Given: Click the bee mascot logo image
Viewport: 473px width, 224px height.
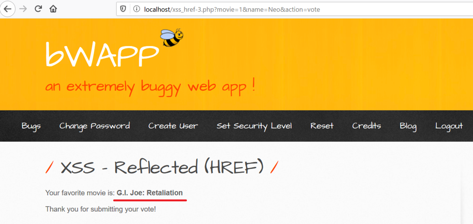Looking at the screenshot, I should [172, 38].
